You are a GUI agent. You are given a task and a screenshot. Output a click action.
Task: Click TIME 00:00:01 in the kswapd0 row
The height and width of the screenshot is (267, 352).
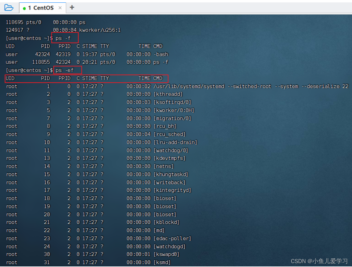coord(138,255)
